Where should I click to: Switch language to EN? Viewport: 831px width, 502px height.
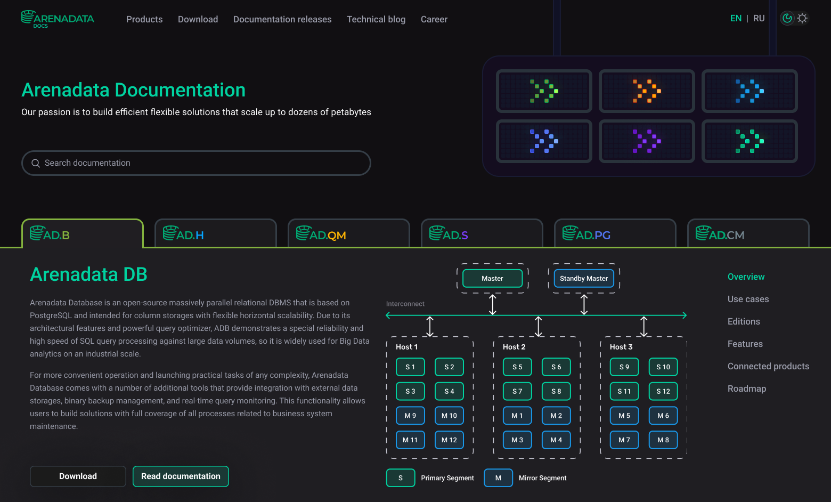(736, 18)
